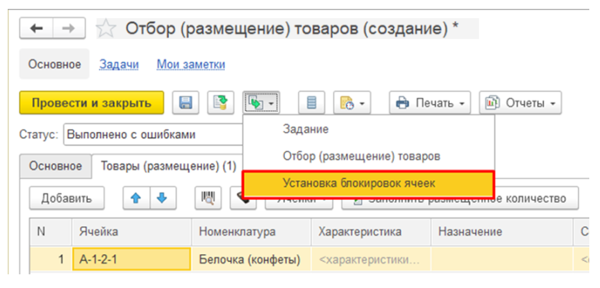Select cell A-1-2-1 in the table

pyautogui.click(x=131, y=259)
